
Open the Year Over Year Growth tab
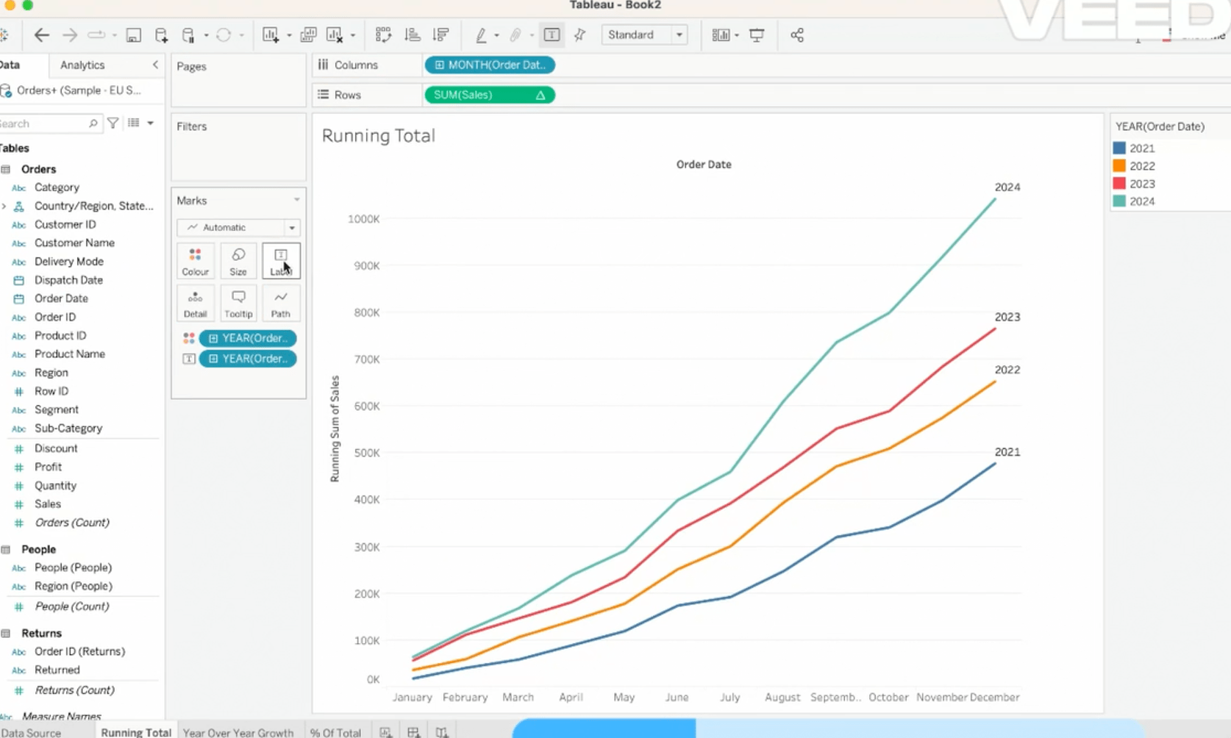click(x=238, y=732)
